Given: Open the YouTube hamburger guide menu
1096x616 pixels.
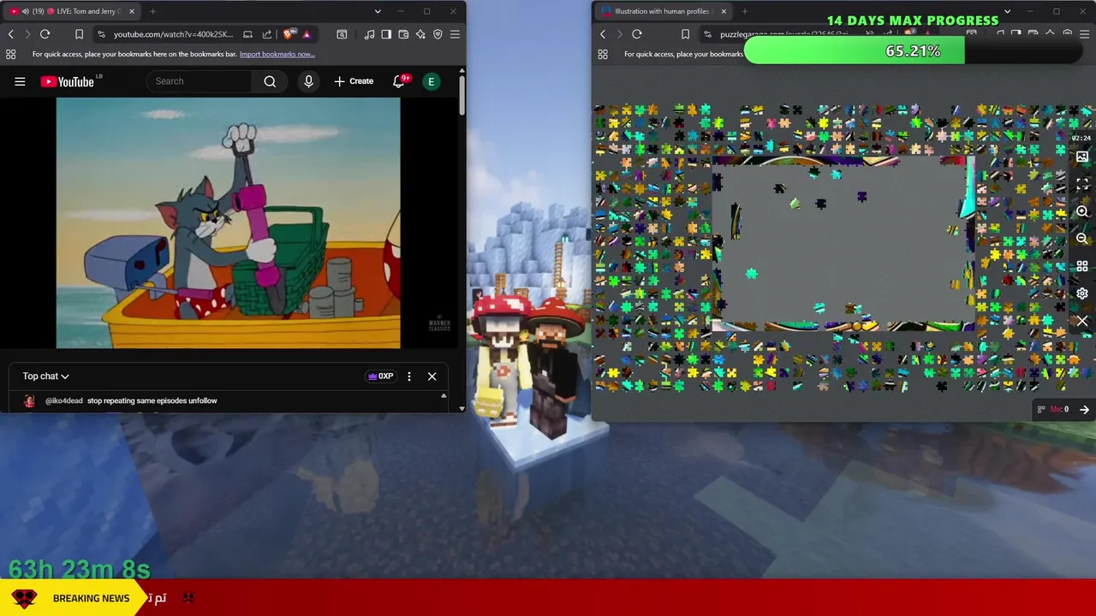Looking at the screenshot, I should [20, 81].
